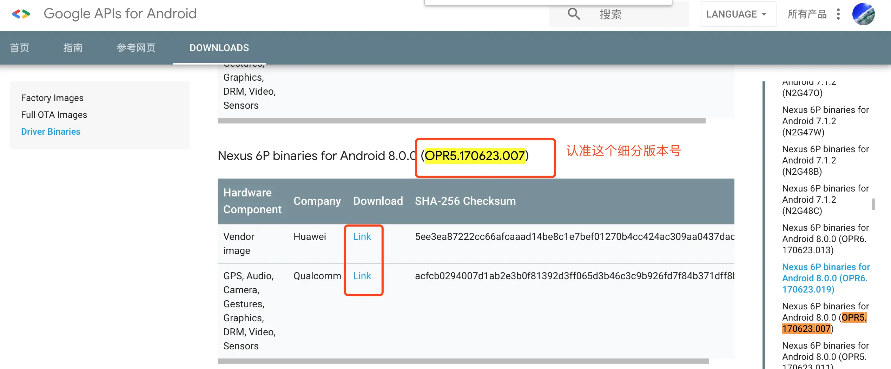
Task: Click the Vendor image hardware component cell
Action: pos(239,244)
